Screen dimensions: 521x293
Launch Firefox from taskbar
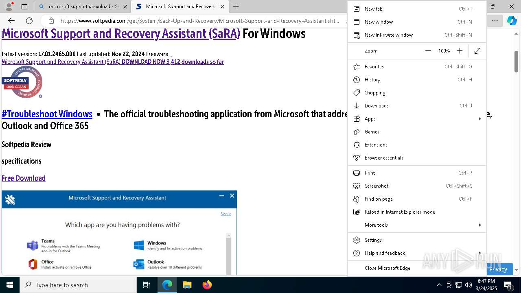coord(207,285)
